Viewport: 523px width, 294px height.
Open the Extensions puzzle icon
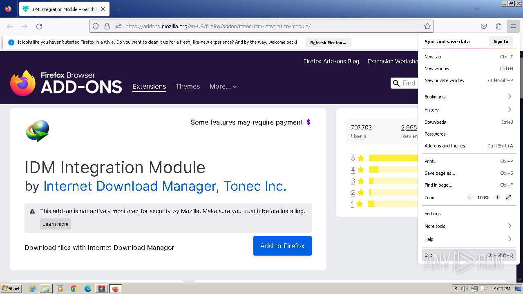coord(498,26)
